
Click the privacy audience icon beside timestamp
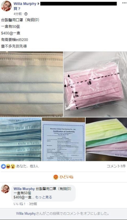click(26, 14)
